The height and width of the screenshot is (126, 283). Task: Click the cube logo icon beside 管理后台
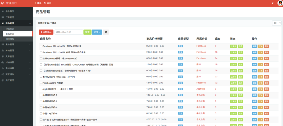click(2, 3)
